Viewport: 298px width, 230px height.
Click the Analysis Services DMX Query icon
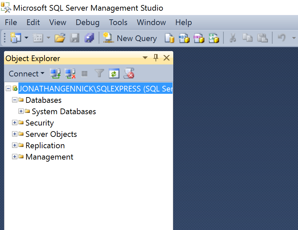click(199, 38)
